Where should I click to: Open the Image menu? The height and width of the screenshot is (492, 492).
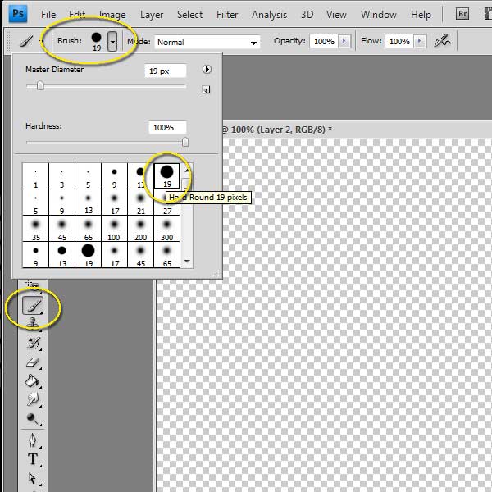coord(112,15)
